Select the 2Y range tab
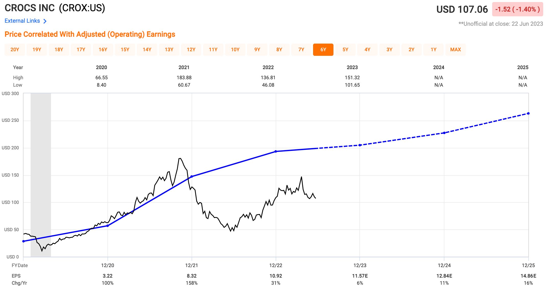The width and height of the screenshot is (546, 288). point(412,50)
